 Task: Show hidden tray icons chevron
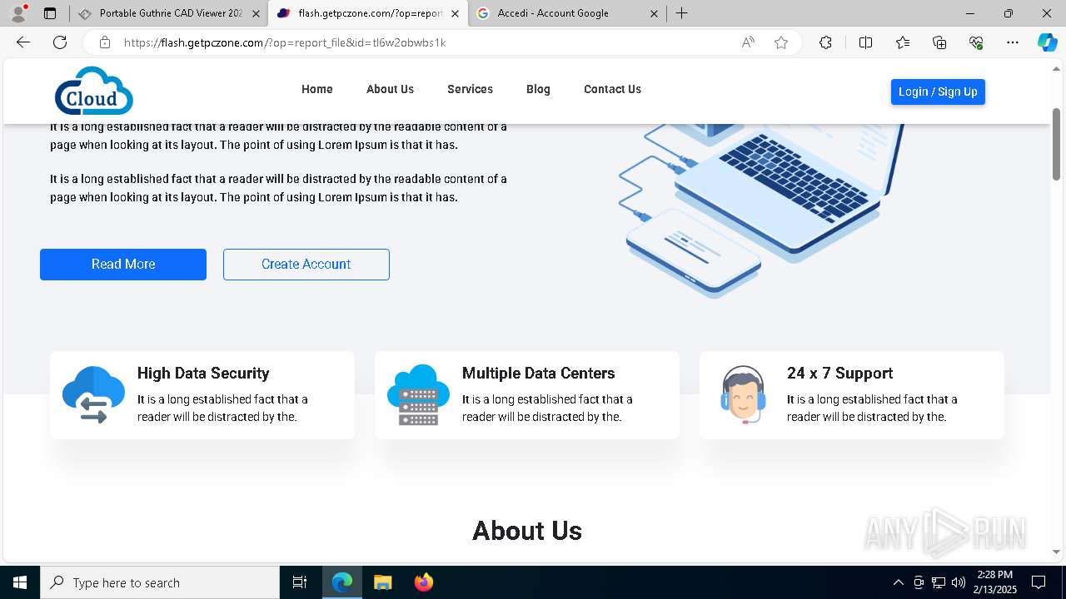point(898,582)
